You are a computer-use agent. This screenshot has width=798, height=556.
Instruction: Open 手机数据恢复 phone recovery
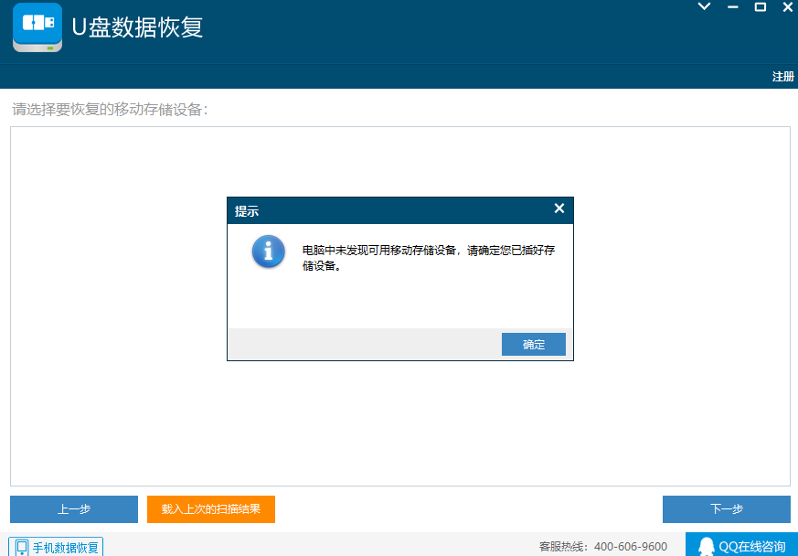coord(56,548)
